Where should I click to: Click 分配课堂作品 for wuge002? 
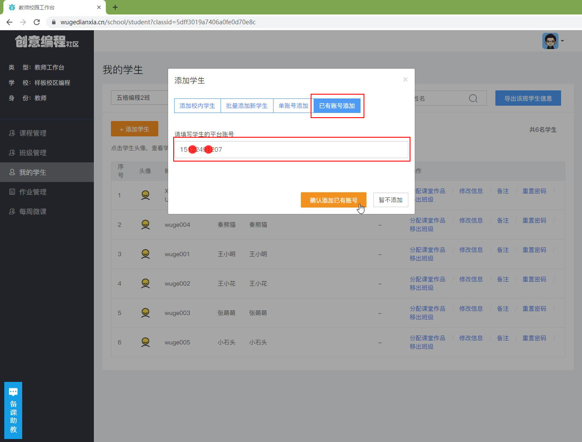click(x=428, y=279)
